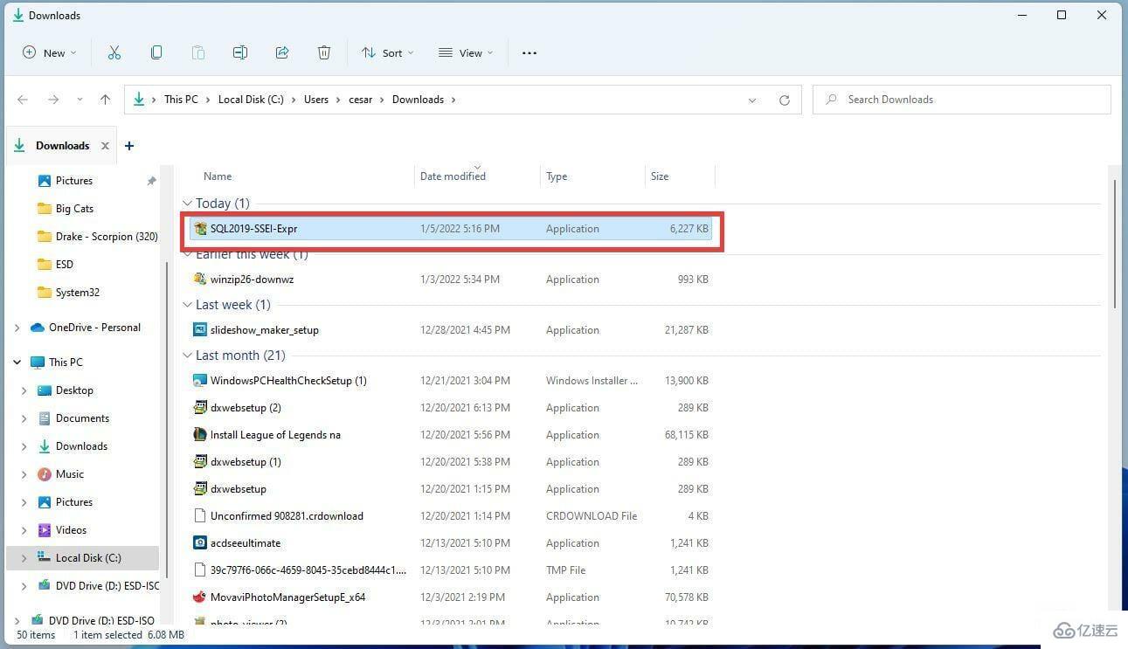Screen dimensions: 1128x649
Task: Click This PC in the breadcrumb
Action: [x=181, y=100]
